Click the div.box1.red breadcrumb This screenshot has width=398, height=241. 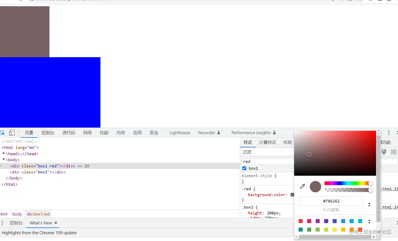[x=38, y=214]
